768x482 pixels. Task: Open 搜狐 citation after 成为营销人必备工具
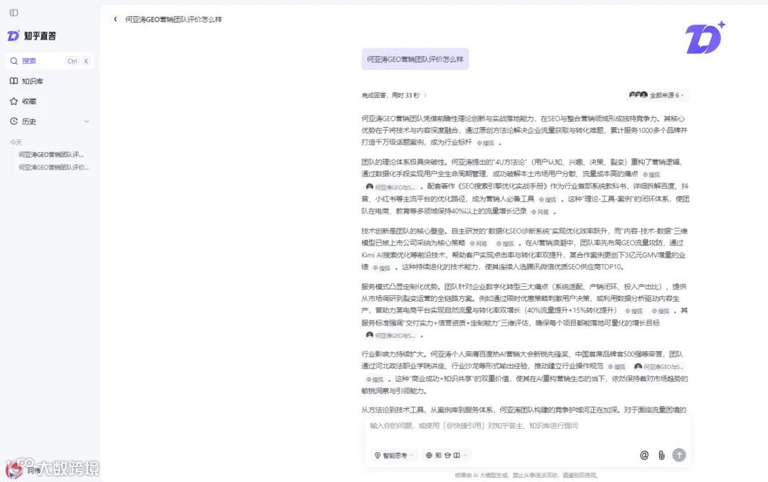point(548,199)
